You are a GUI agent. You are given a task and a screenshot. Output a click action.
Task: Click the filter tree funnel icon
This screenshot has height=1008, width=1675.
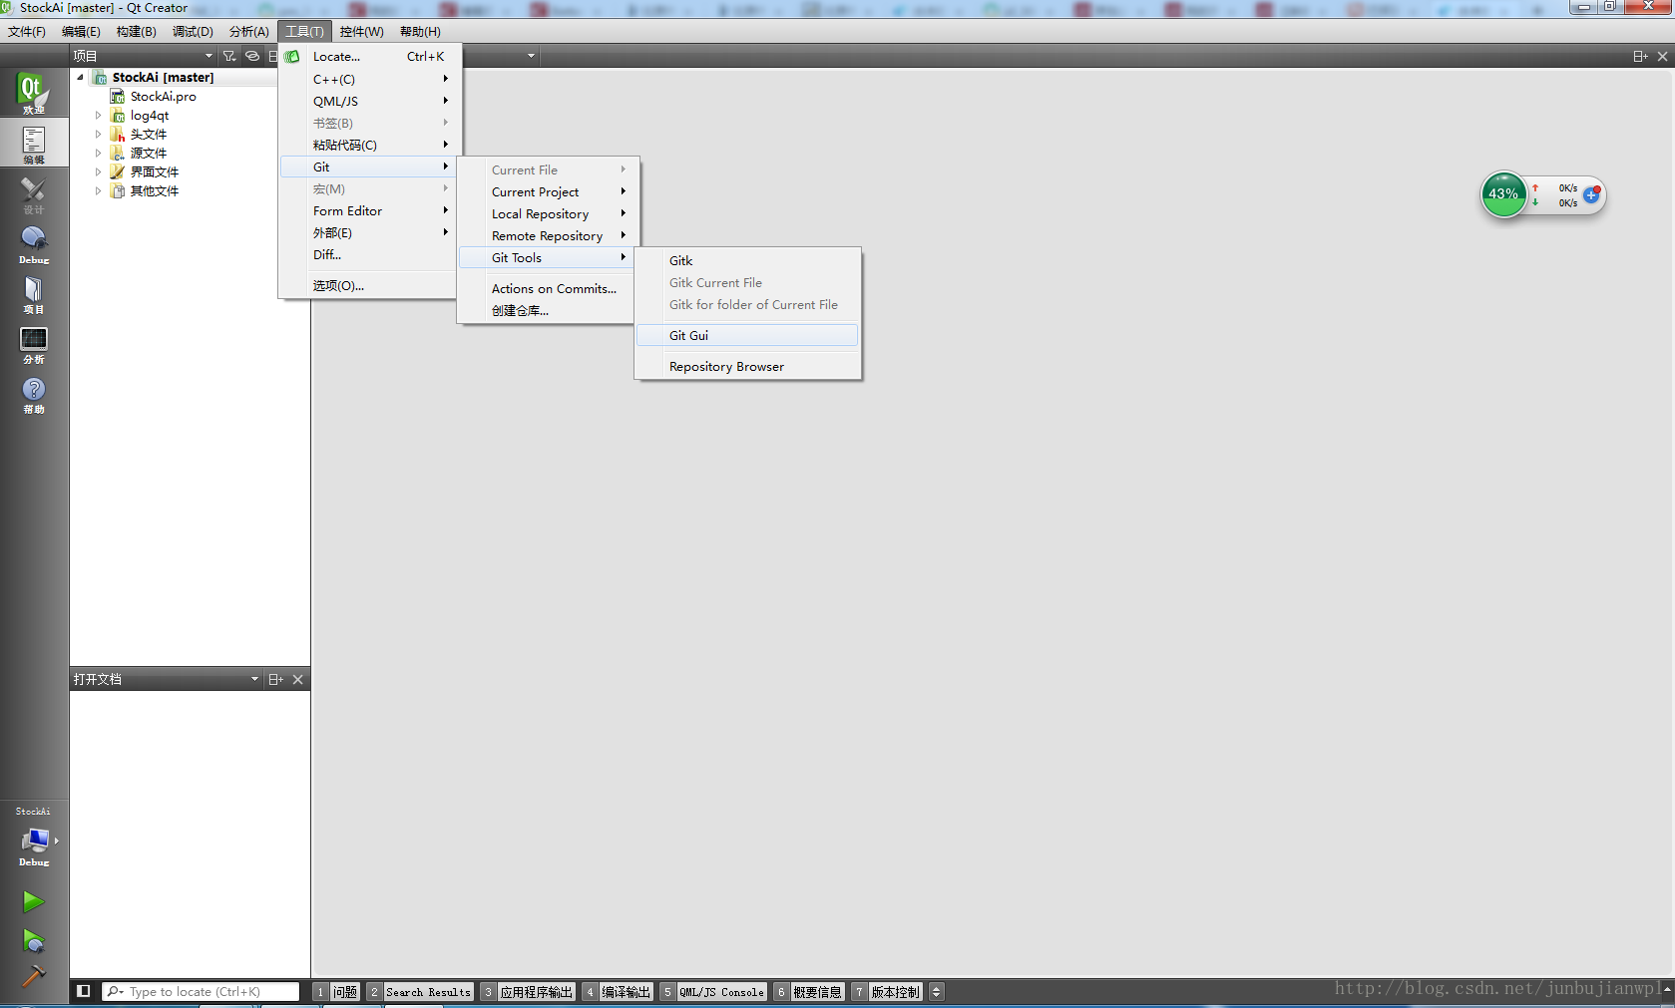[x=229, y=56]
